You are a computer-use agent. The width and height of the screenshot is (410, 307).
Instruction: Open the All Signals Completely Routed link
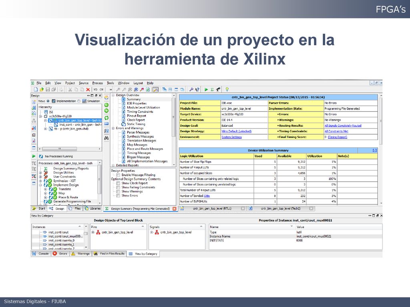click(343, 126)
